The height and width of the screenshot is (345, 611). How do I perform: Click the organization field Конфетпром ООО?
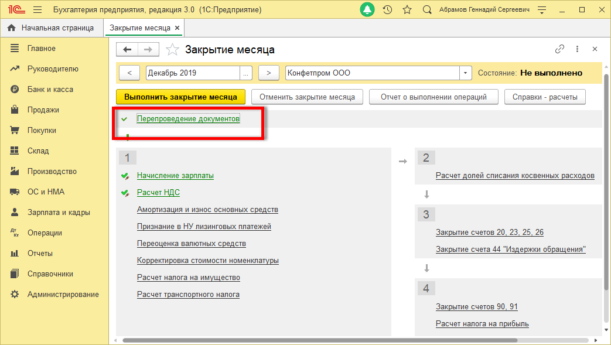click(x=372, y=73)
